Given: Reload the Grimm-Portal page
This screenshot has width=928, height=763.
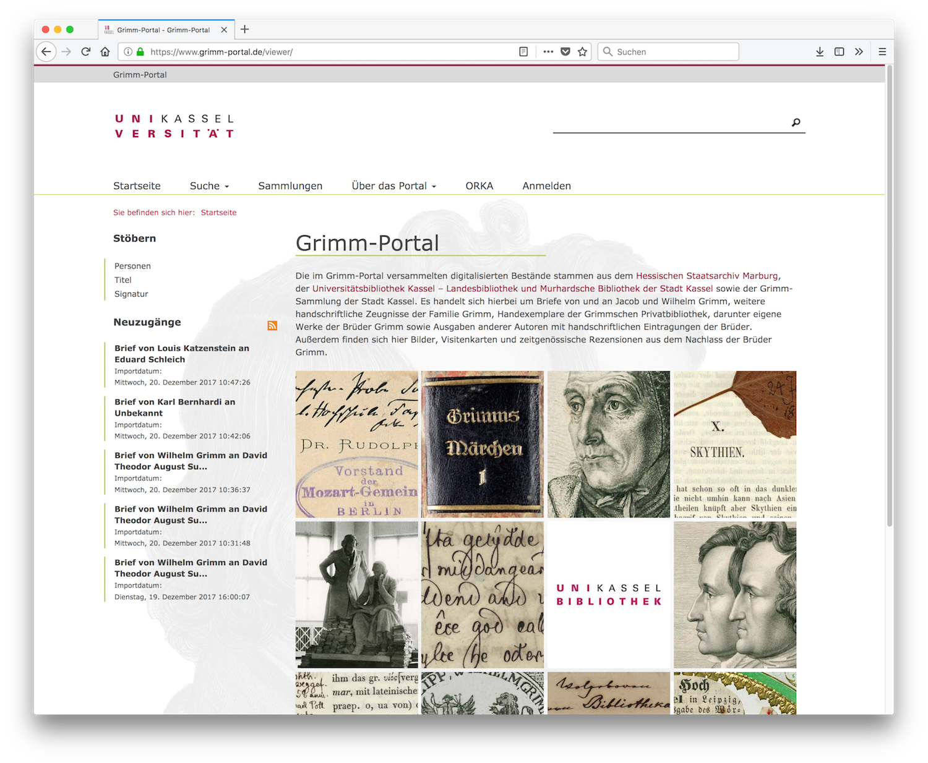Looking at the screenshot, I should pyautogui.click(x=86, y=52).
